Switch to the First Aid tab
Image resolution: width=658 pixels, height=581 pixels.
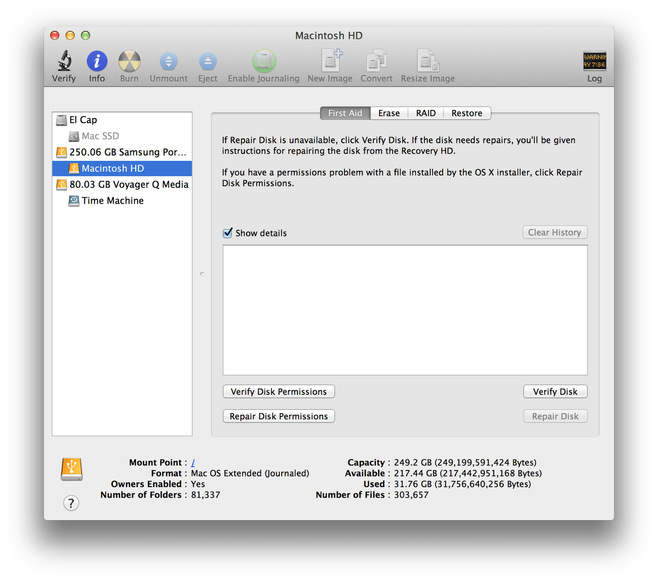[x=345, y=113]
